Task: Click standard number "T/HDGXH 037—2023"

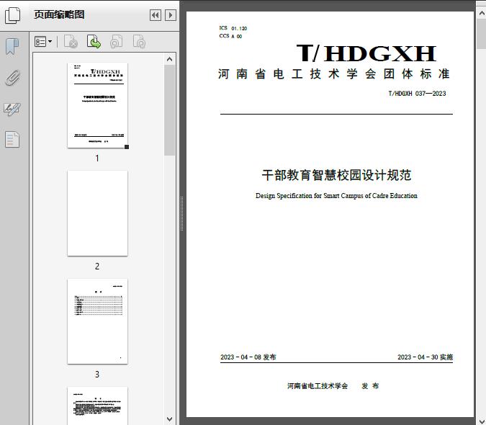Action: [x=417, y=94]
